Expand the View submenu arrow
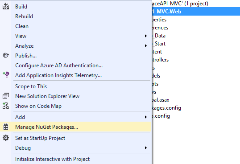Screen dimensions: 240x164 point(146,36)
